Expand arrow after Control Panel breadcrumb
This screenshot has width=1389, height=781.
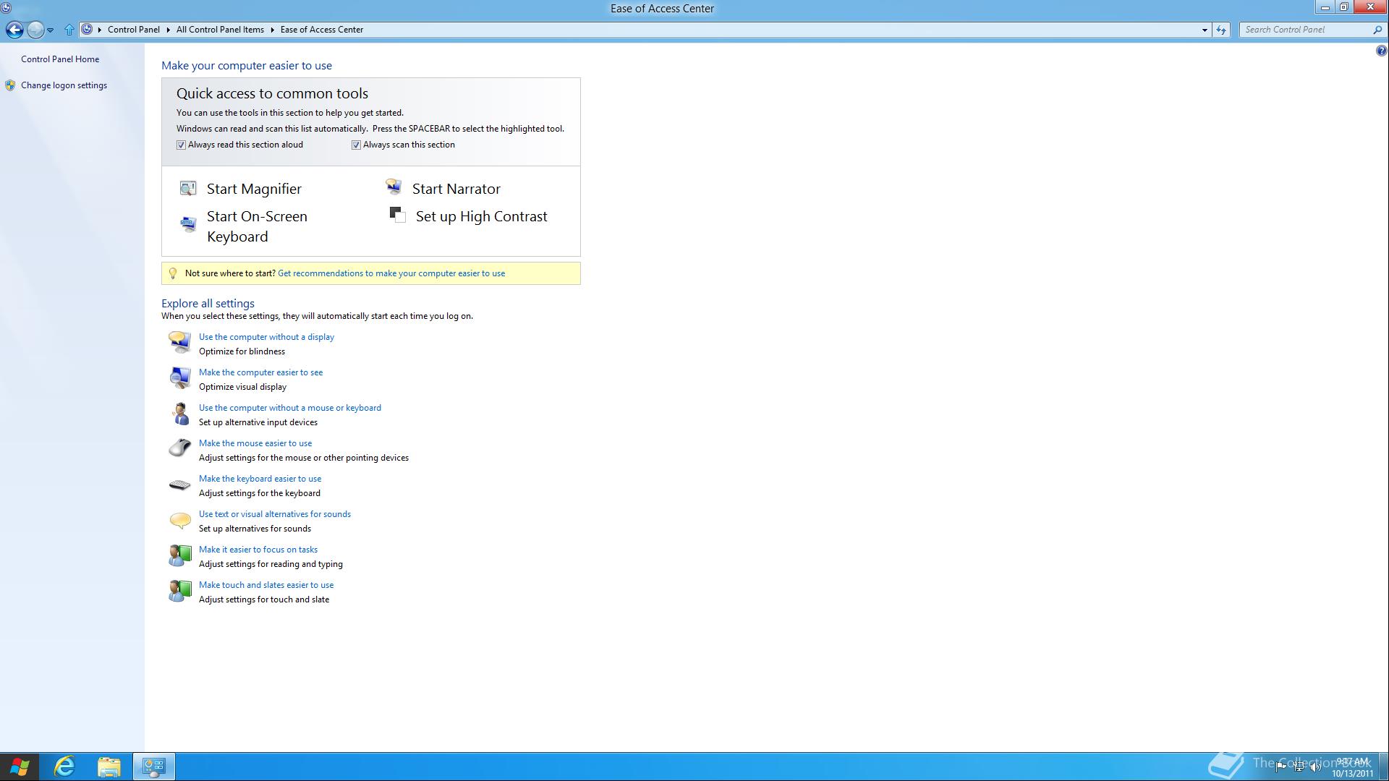click(x=168, y=30)
